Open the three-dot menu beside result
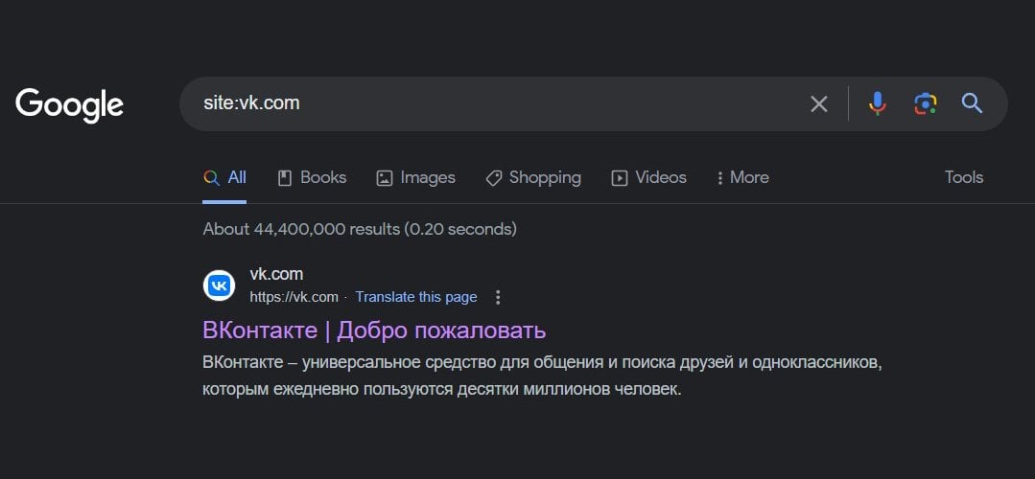Screen dimensions: 1035x479 [499, 297]
